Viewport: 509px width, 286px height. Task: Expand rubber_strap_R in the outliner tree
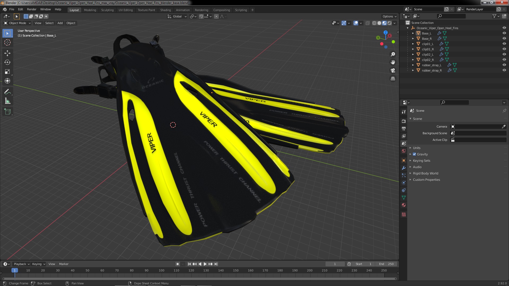(x=413, y=70)
